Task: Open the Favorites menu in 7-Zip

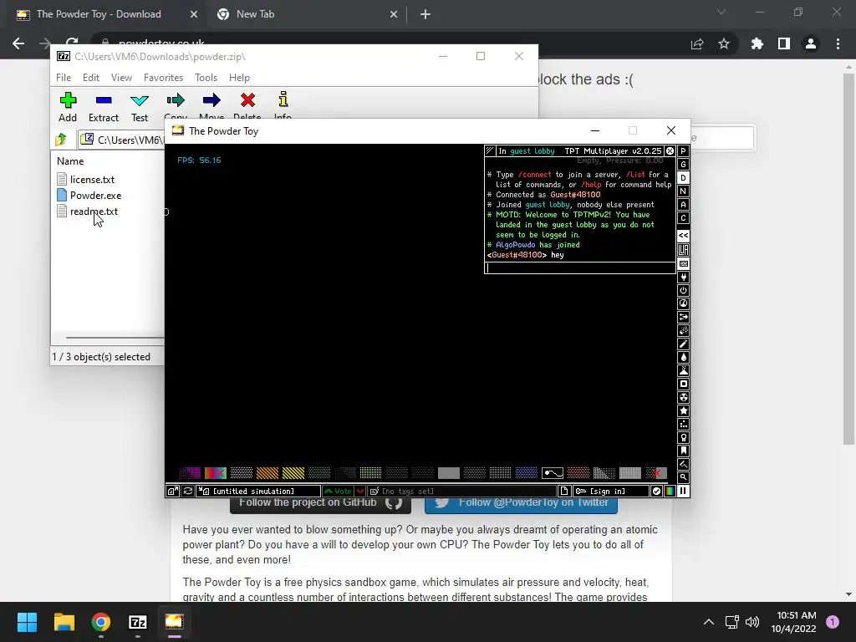Action: point(163,78)
